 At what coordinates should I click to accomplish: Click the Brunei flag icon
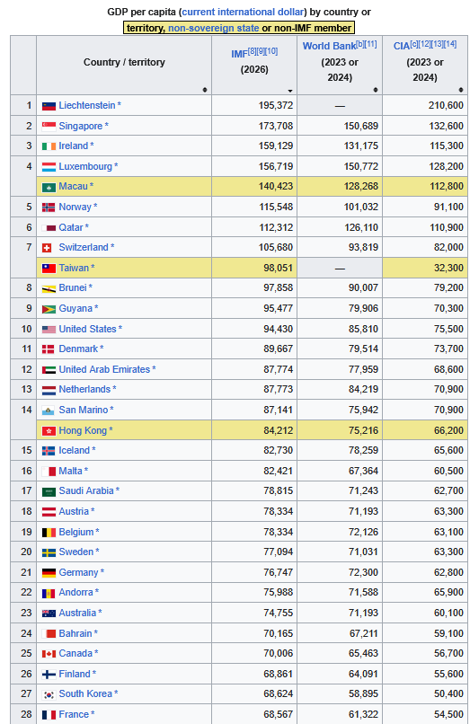(x=49, y=288)
